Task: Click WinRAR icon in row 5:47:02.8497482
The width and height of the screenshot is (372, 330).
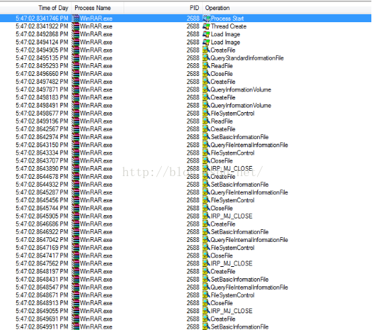Action: [x=75, y=82]
